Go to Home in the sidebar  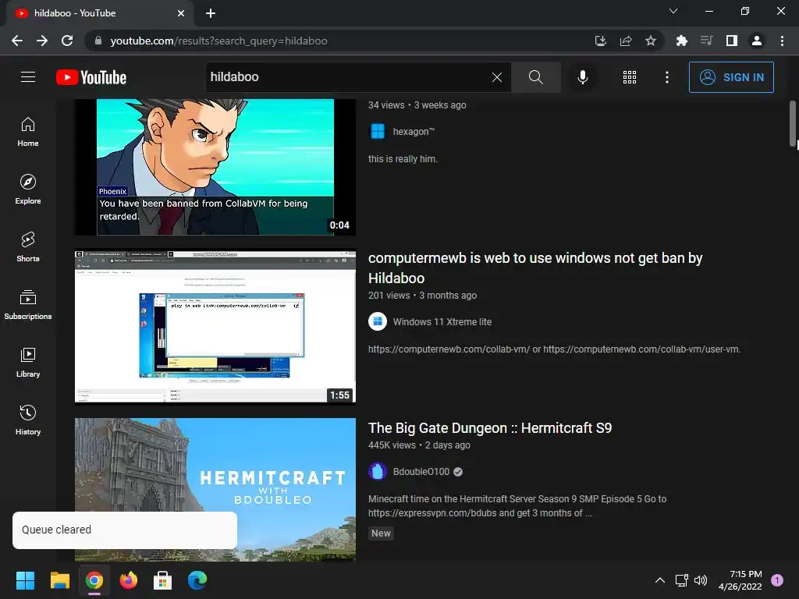pos(28,132)
